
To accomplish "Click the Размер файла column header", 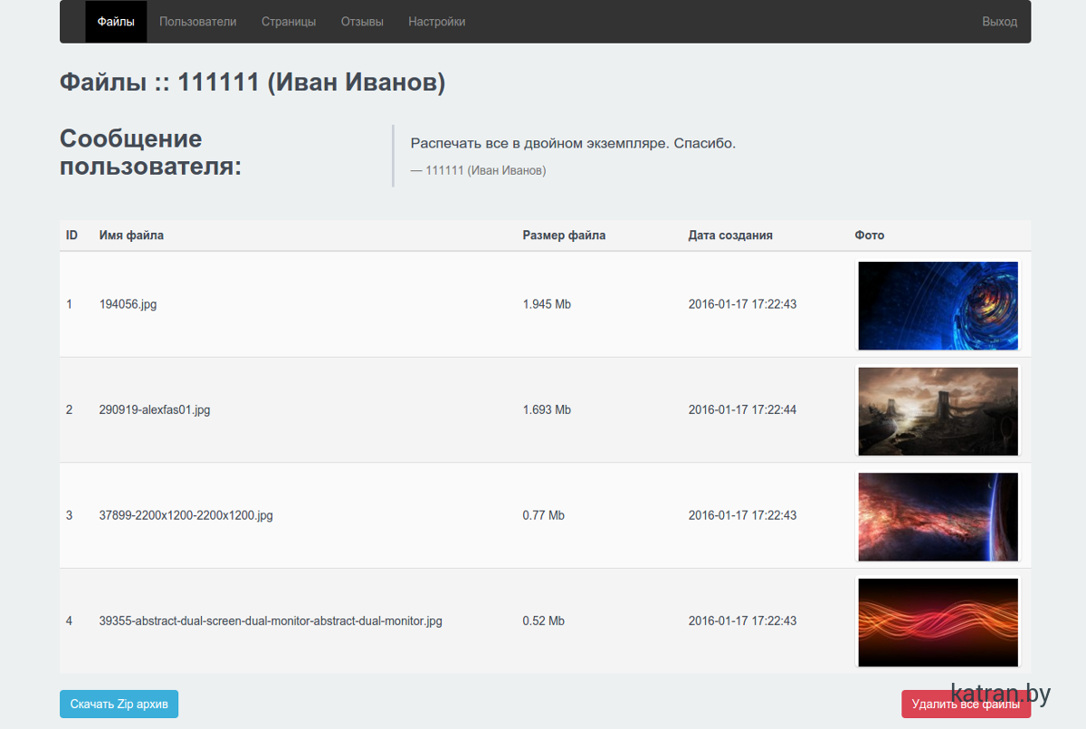I will (564, 235).
